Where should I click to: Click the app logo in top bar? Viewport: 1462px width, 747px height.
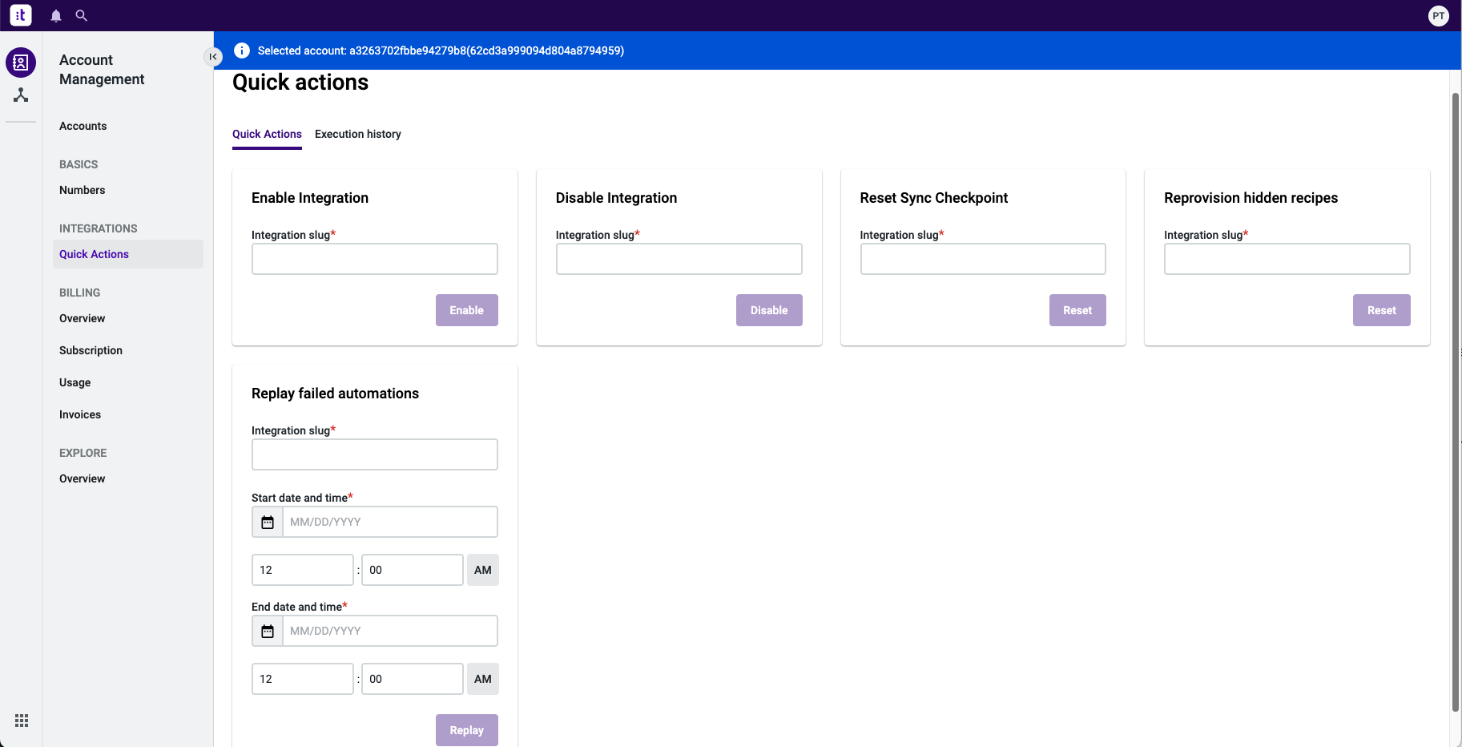[21, 15]
